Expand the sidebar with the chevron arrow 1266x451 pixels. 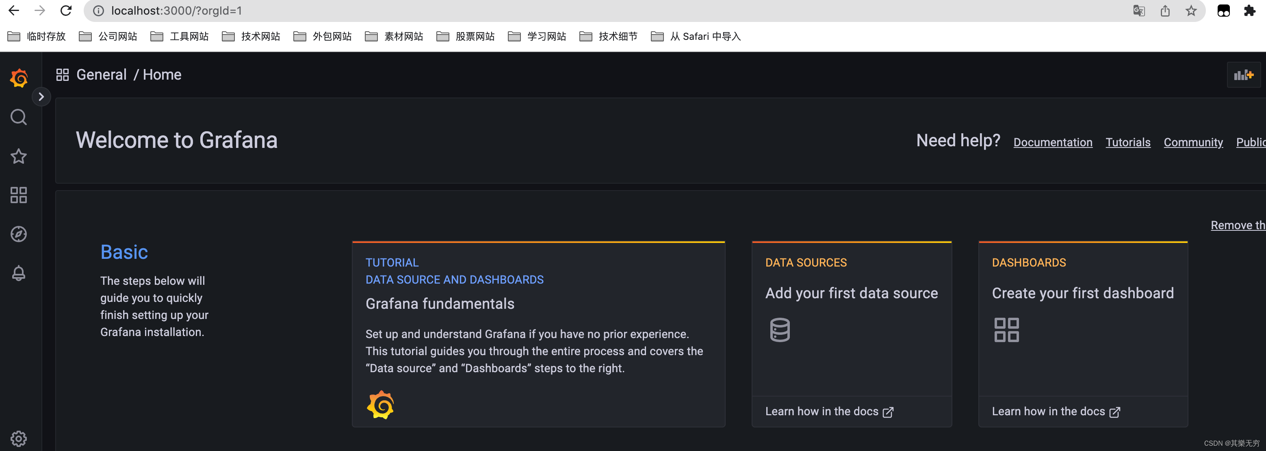point(41,97)
